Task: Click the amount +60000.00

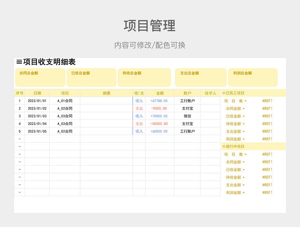Action: tap(159, 131)
